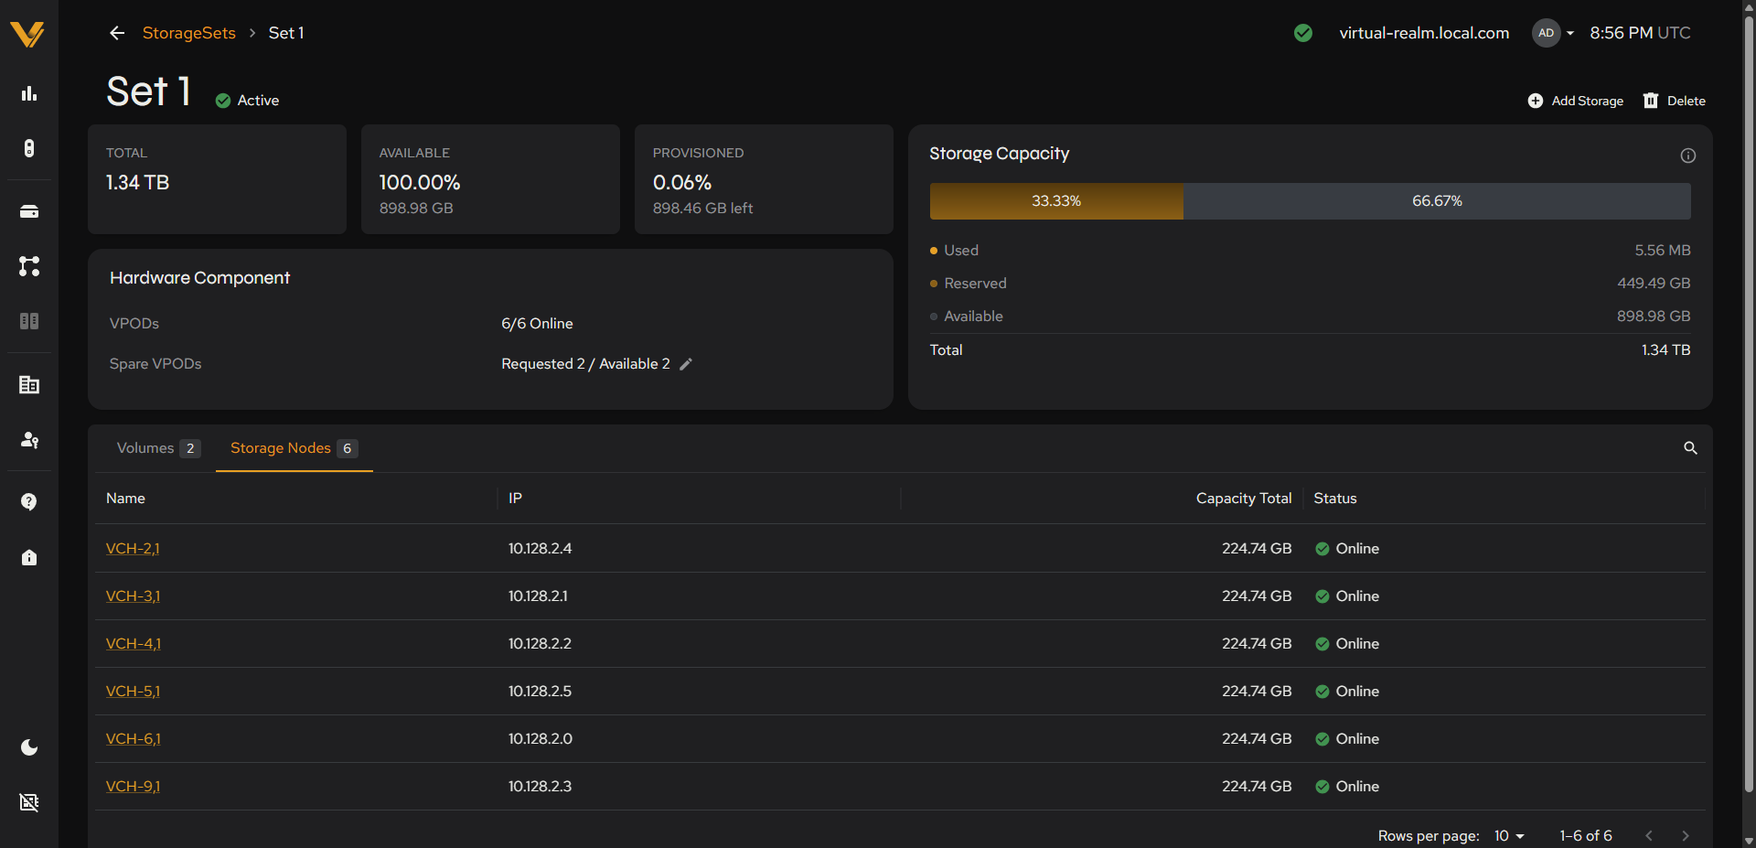The height and width of the screenshot is (848, 1756).
Task: Open the network topology sidebar icon
Action: pyautogui.click(x=29, y=266)
